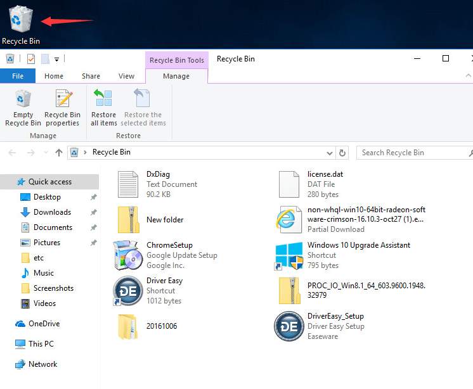This screenshot has height=389, width=473.
Task: Switch to the Home ribbon tab
Action: pos(54,76)
